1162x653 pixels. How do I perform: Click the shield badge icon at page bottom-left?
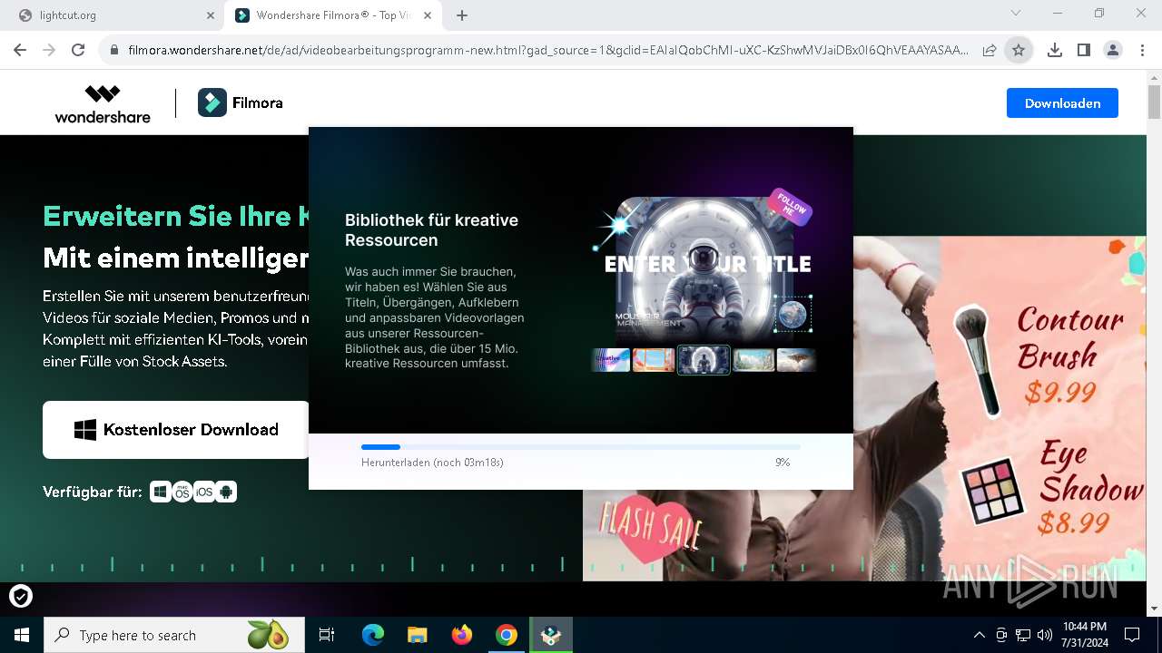click(x=21, y=596)
